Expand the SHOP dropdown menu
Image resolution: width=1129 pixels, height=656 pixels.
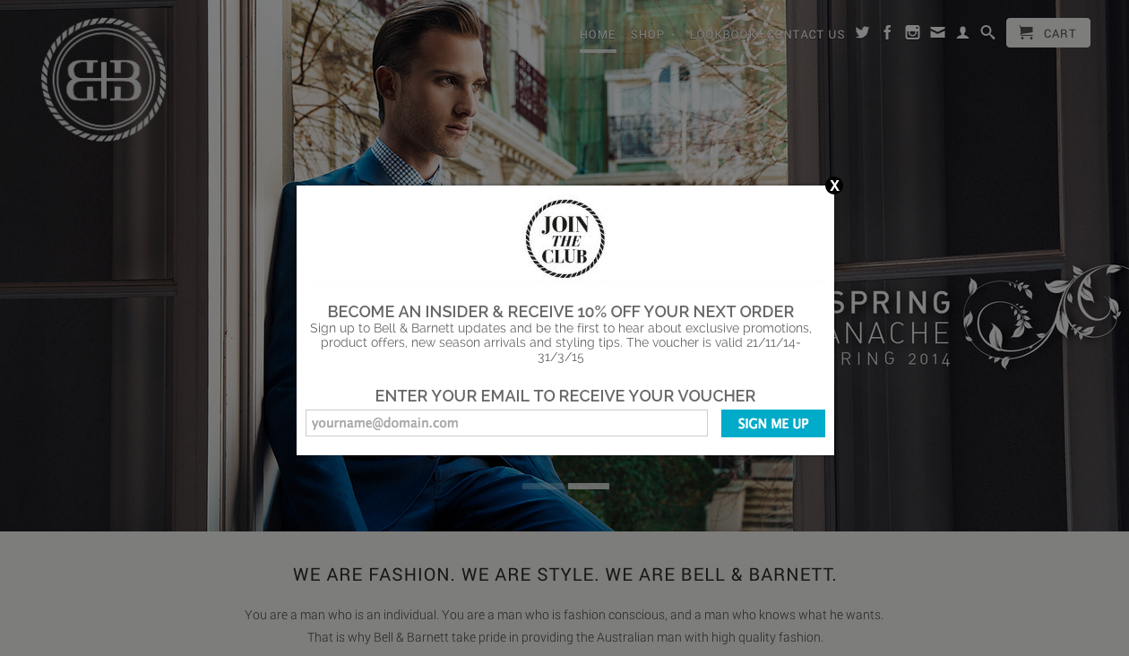(651, 35)
